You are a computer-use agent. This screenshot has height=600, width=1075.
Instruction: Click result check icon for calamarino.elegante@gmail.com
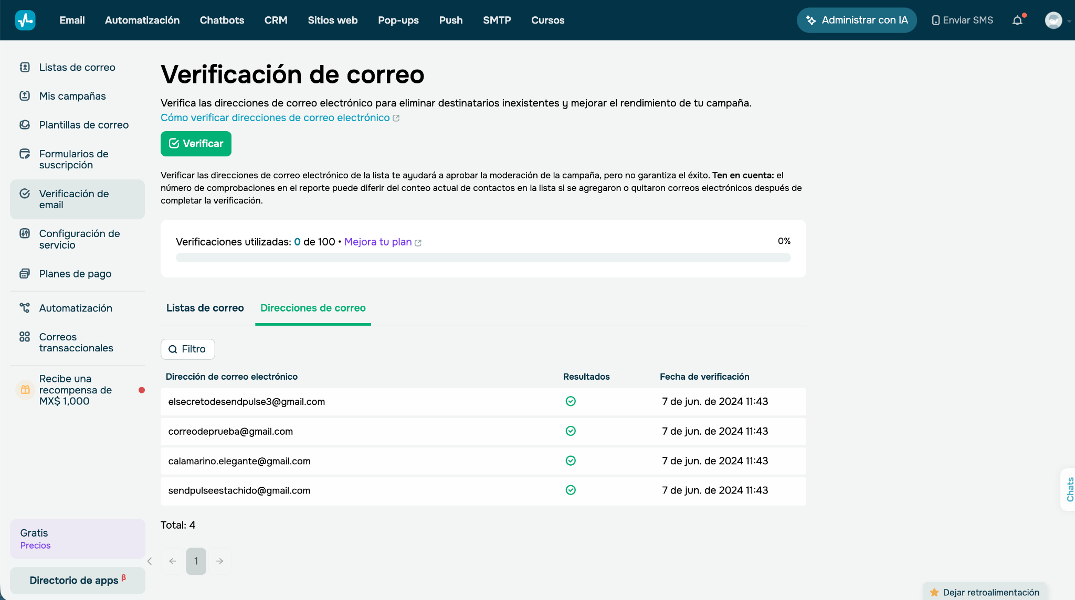pos(571,460)
